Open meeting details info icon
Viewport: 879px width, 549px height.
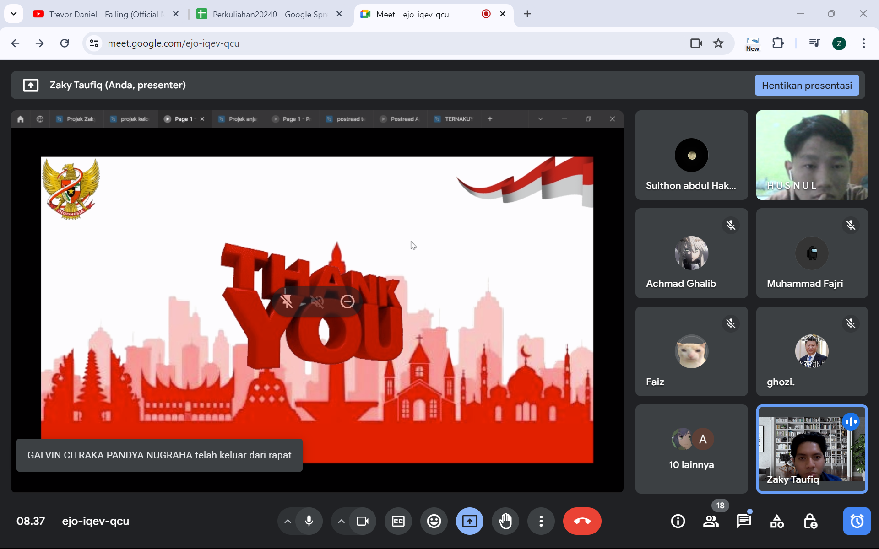678,521
